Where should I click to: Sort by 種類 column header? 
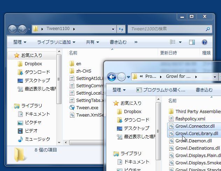pyautogui.click(x=206, y=53)
